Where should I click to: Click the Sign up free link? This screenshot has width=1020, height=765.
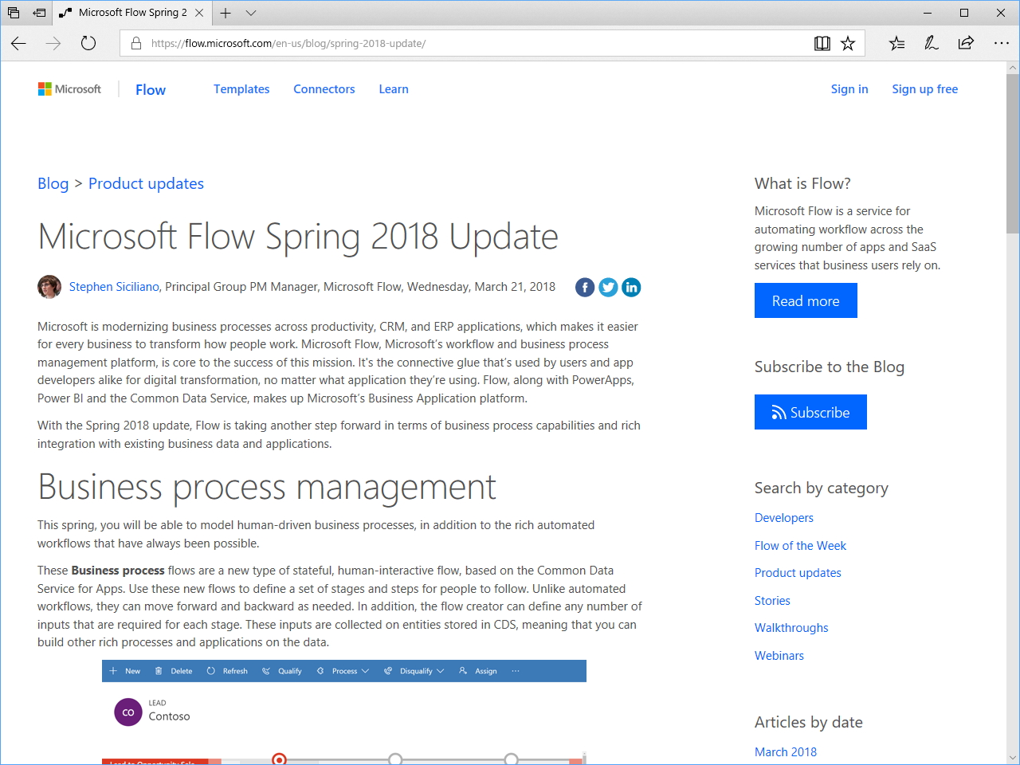point(924,89)
